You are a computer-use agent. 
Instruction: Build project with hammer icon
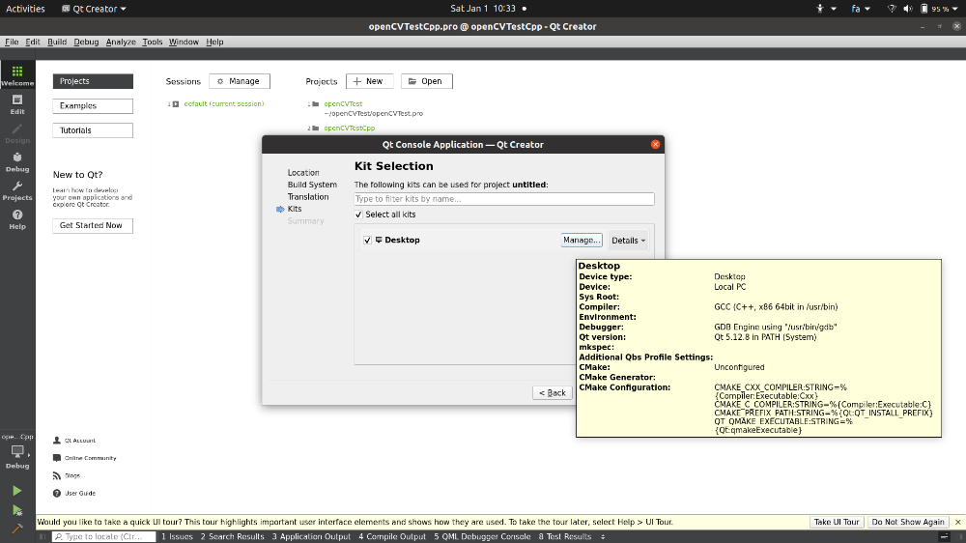click(x=17, y=529)
